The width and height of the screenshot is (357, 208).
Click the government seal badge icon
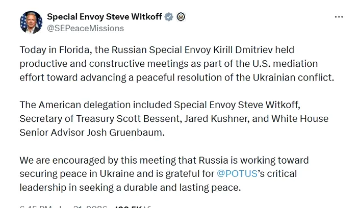[x=181, y=17]
